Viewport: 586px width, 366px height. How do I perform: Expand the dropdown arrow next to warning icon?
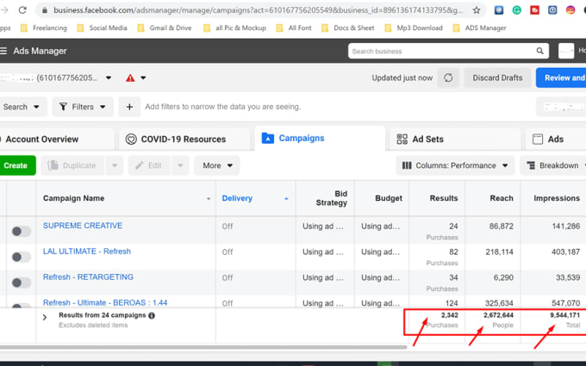[x=143, y=78]
